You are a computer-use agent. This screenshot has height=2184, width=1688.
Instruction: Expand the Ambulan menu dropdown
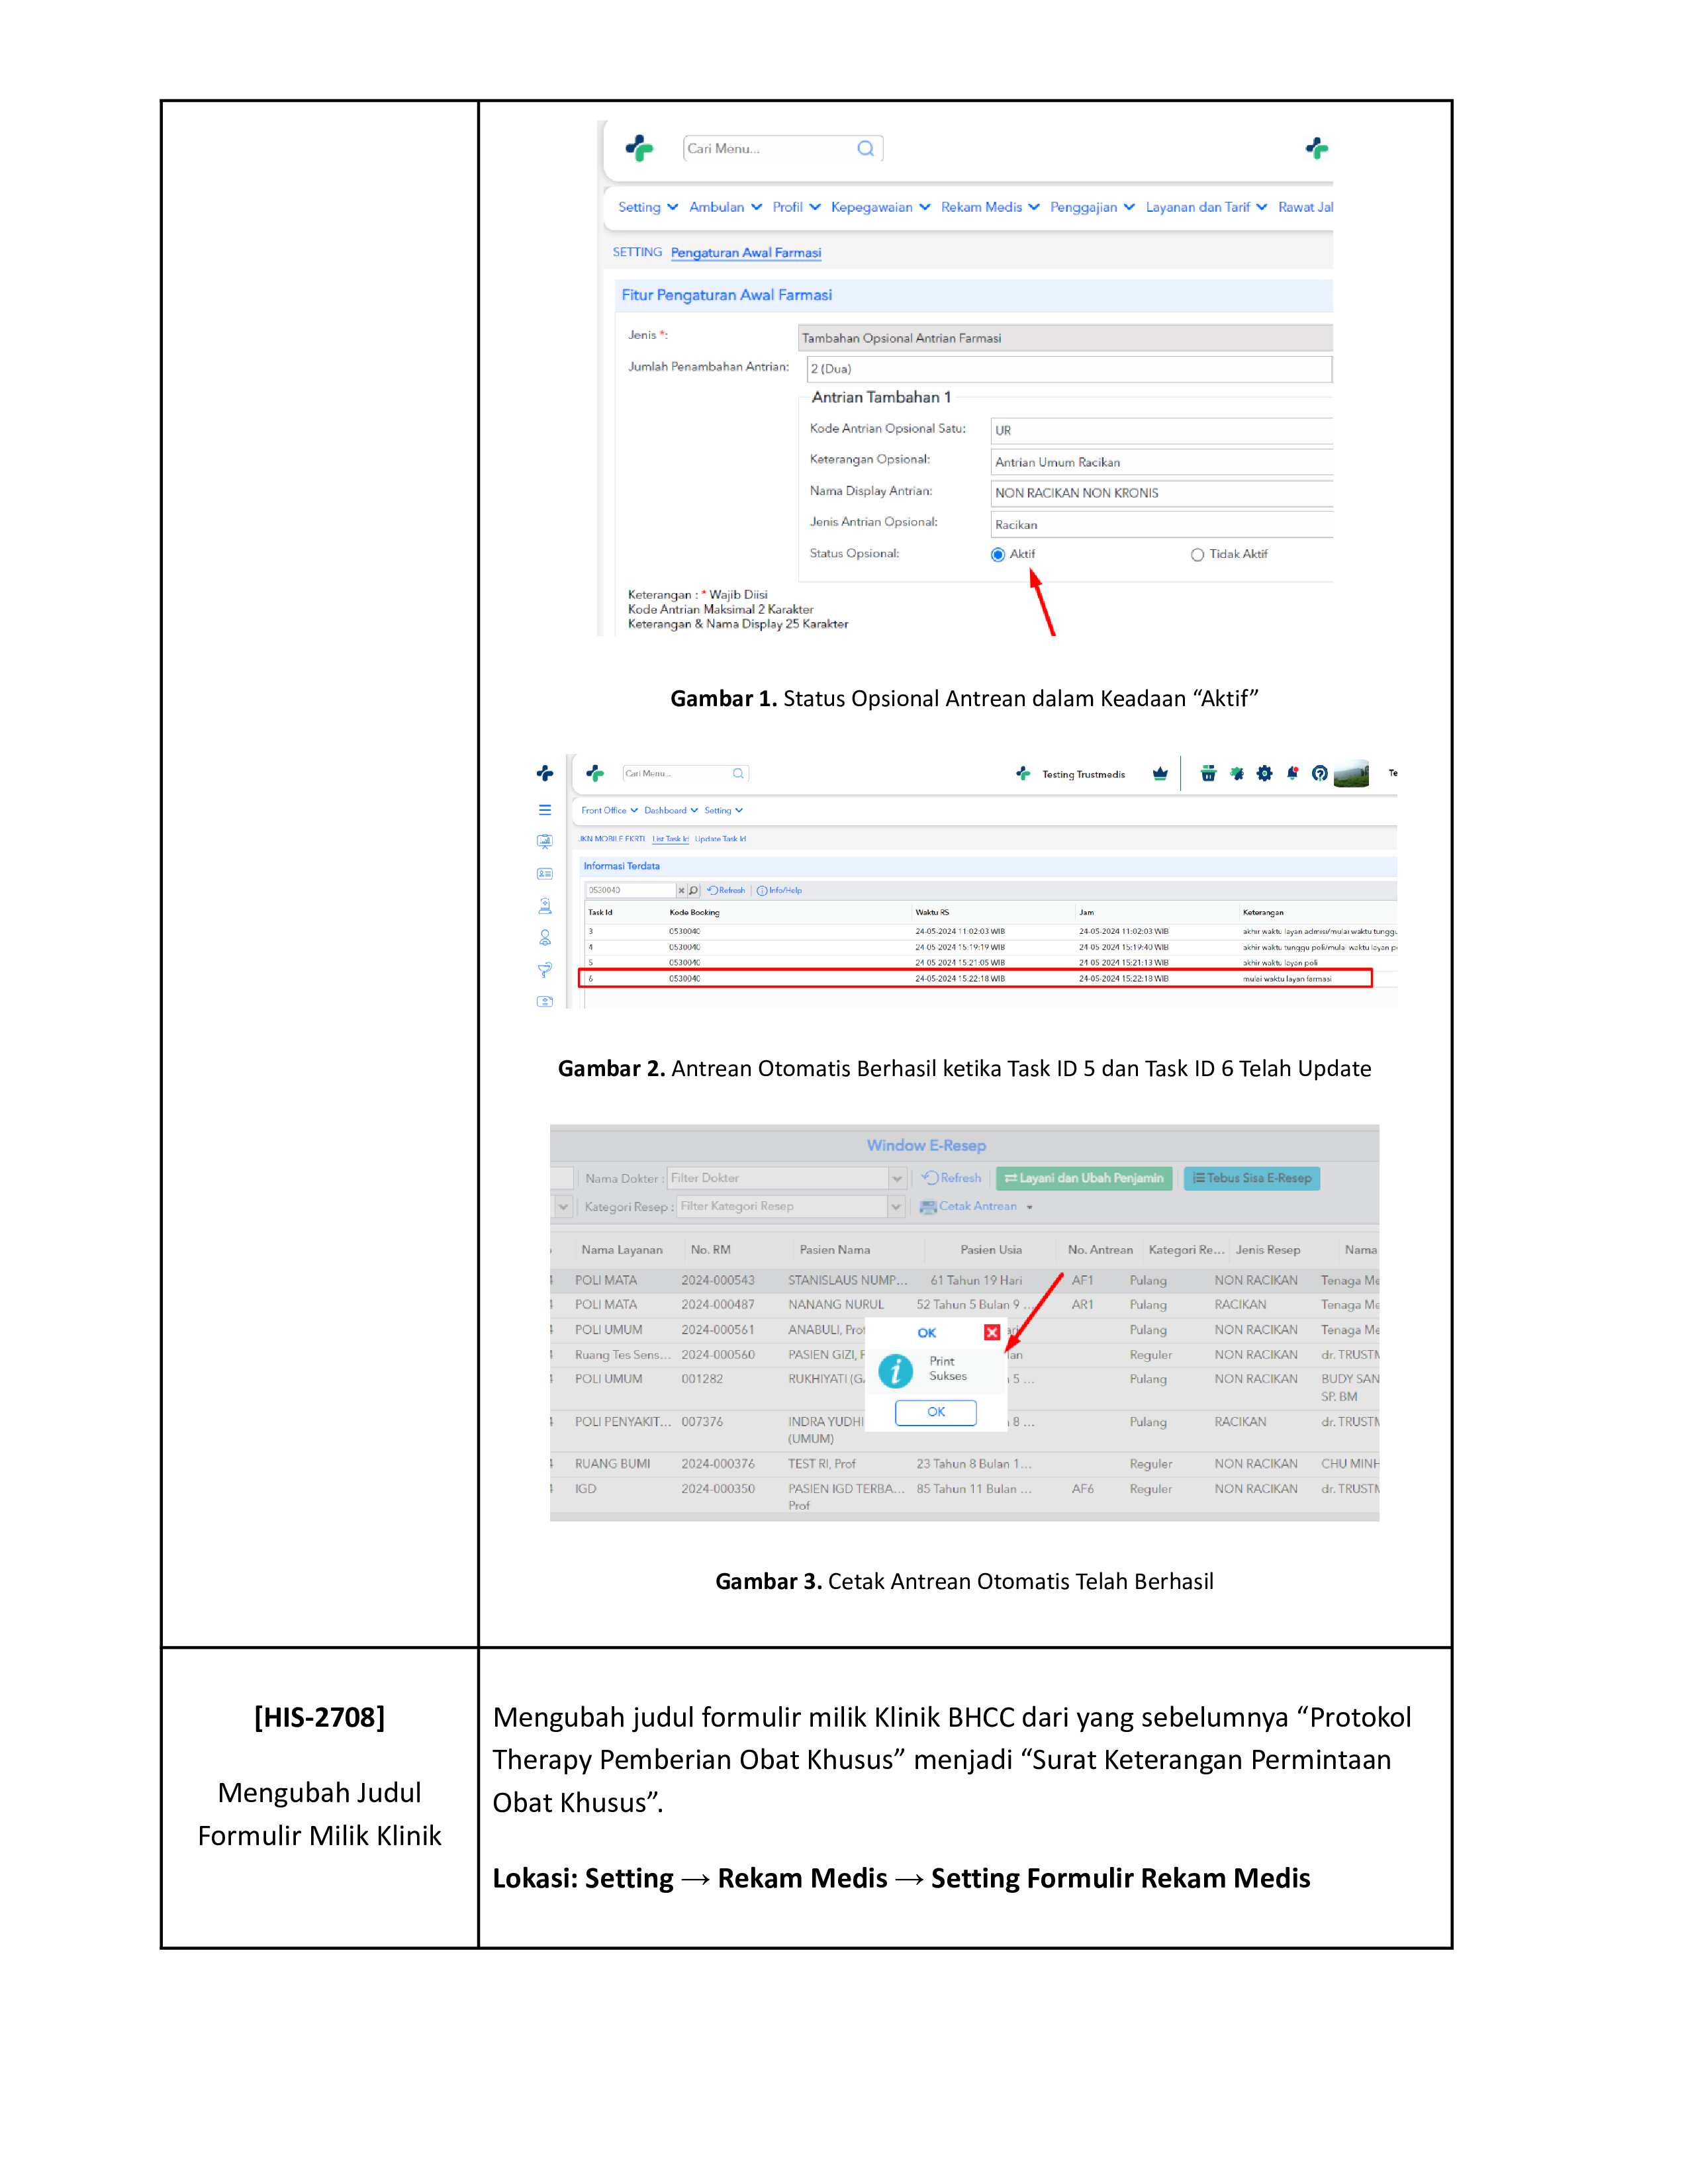[725, 207]
